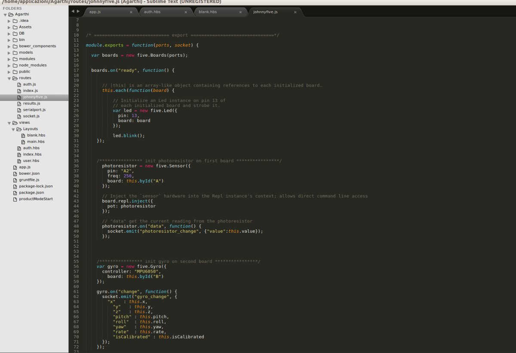Expand the node_modules folder arrow
Screen dimensions: 516x353
(9, 65)
